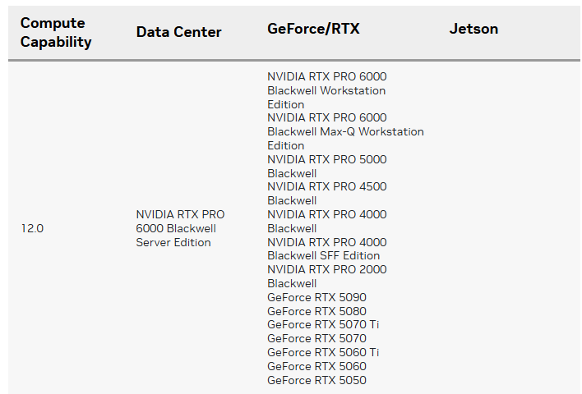
Task: Click the Compute Capability column header
Action: (x=56, y=32)
